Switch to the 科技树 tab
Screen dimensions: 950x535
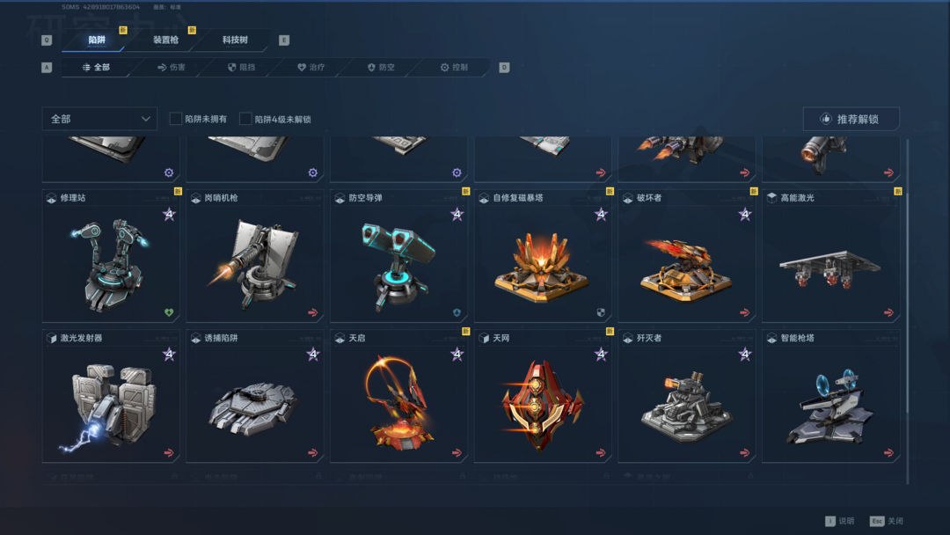tap(235, 40)
